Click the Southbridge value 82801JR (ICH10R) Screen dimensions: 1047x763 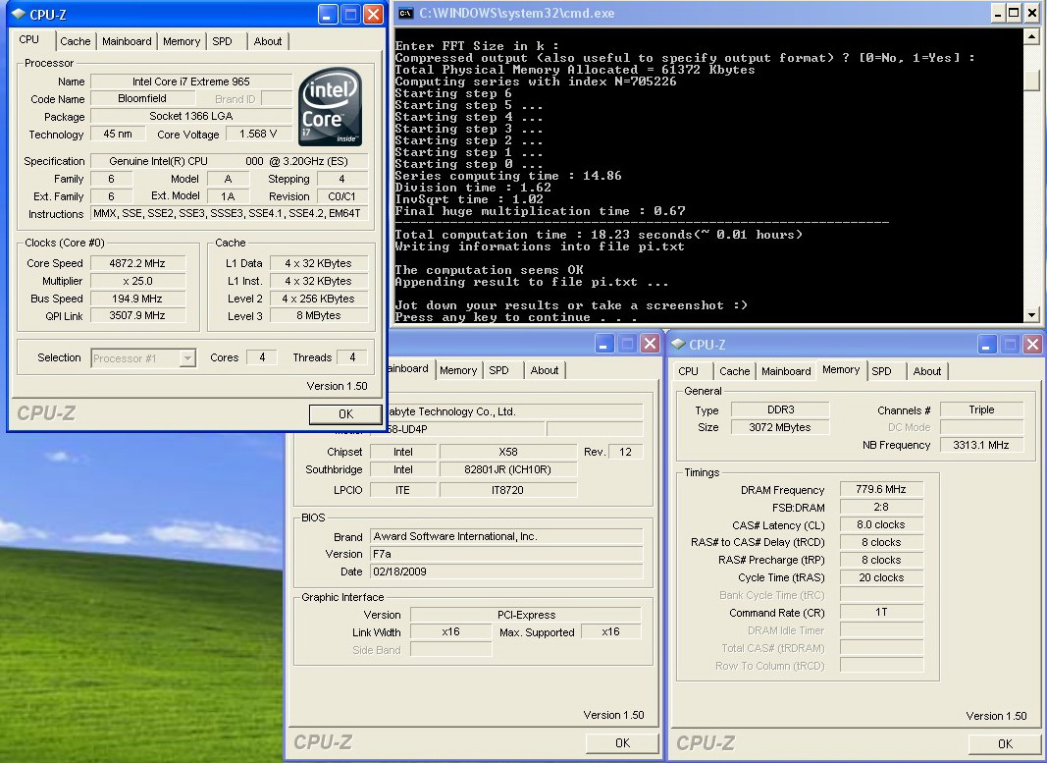pos(508,469)
